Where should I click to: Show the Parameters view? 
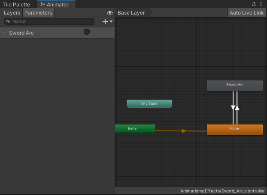[38, 13]
